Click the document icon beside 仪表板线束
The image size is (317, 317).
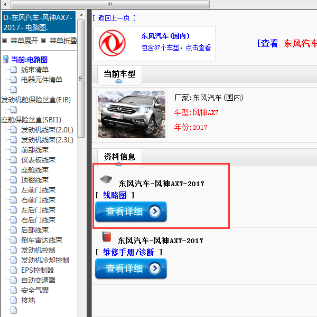coord(14,160)
